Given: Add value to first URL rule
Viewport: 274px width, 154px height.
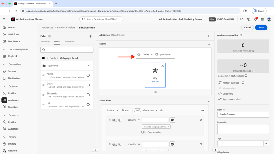Looking at the screenshot, I should point(172,120).
